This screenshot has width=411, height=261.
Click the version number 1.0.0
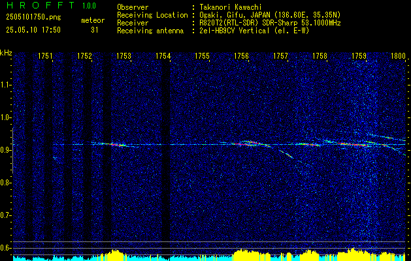[89, 6]
